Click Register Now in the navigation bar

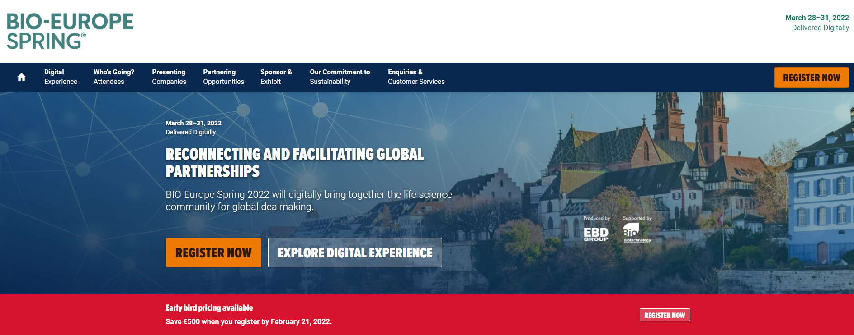point(812,78)
